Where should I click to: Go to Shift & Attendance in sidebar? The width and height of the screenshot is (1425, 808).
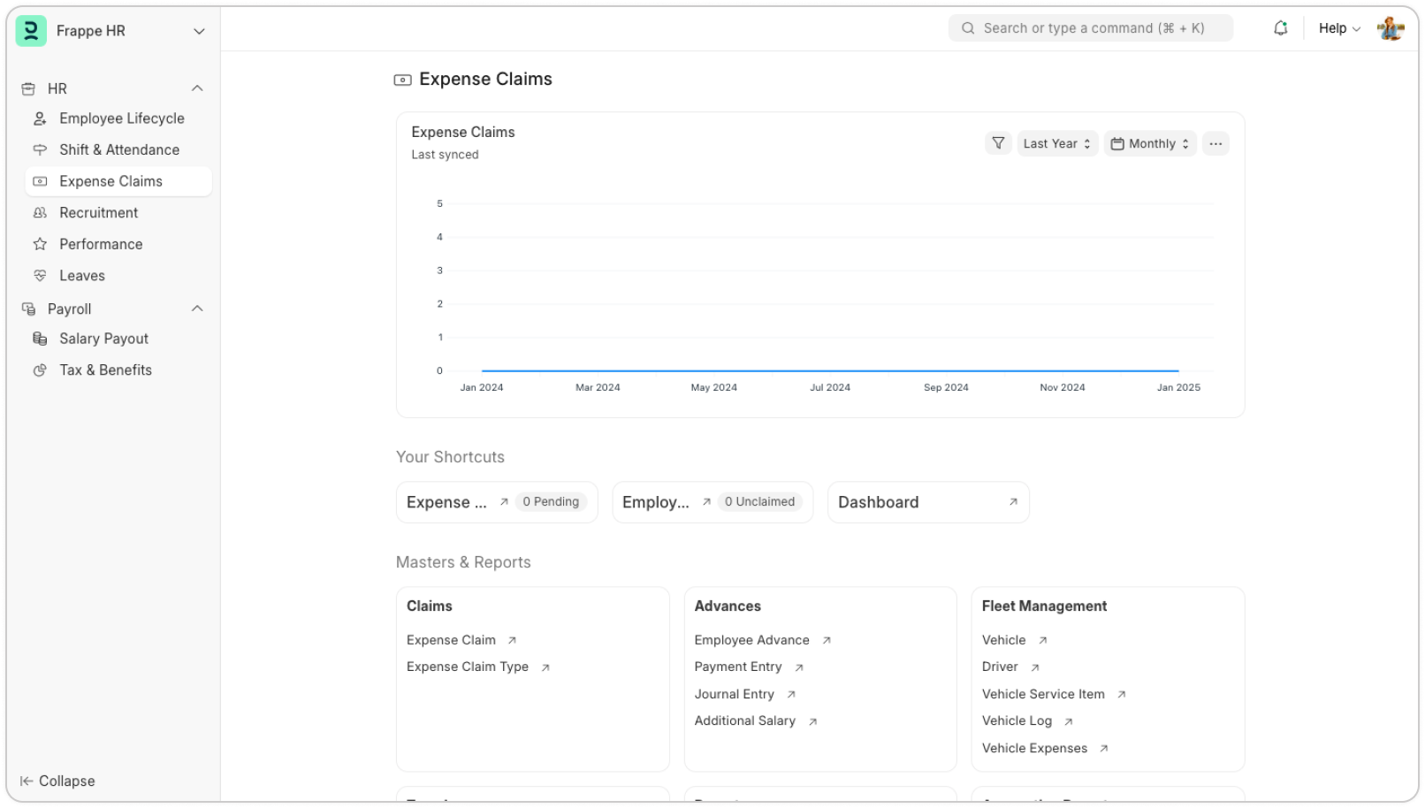(119, 149)
